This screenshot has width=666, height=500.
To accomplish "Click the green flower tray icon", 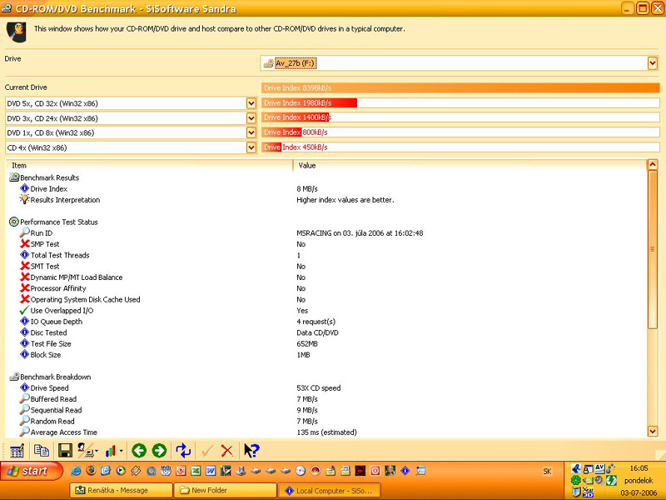I will click(x=575, y=481).
